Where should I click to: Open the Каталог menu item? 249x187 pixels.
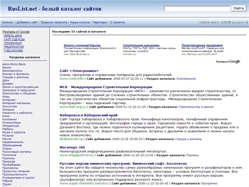click(x=7, y=22)
